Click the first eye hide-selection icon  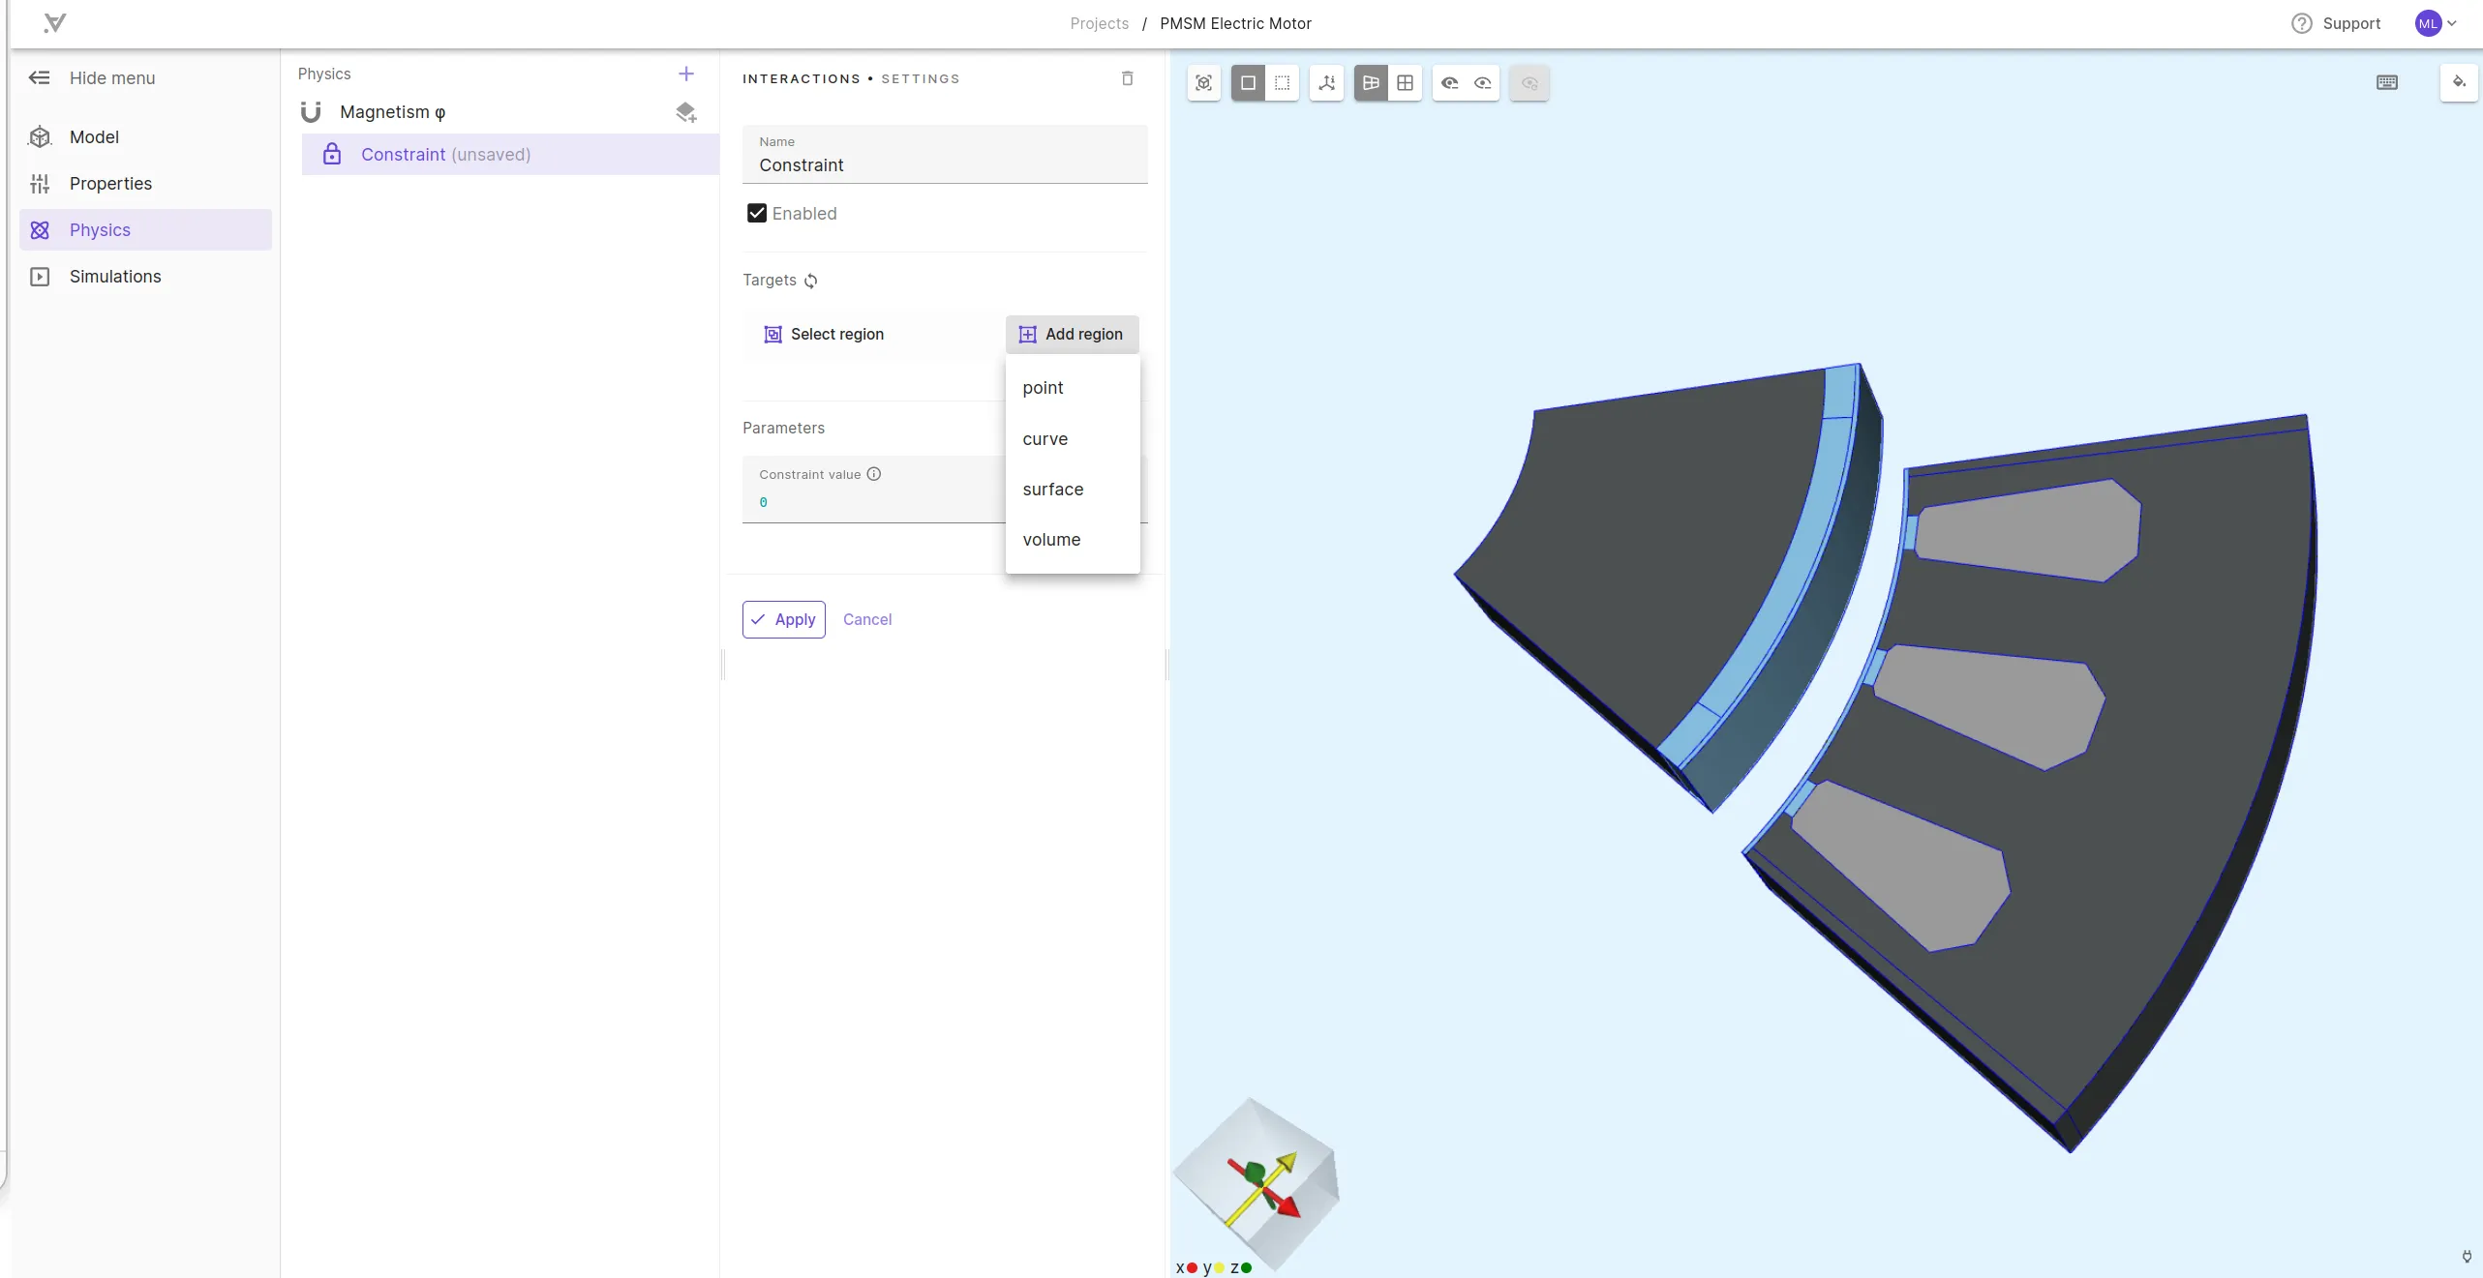[x=1449, y=83]
